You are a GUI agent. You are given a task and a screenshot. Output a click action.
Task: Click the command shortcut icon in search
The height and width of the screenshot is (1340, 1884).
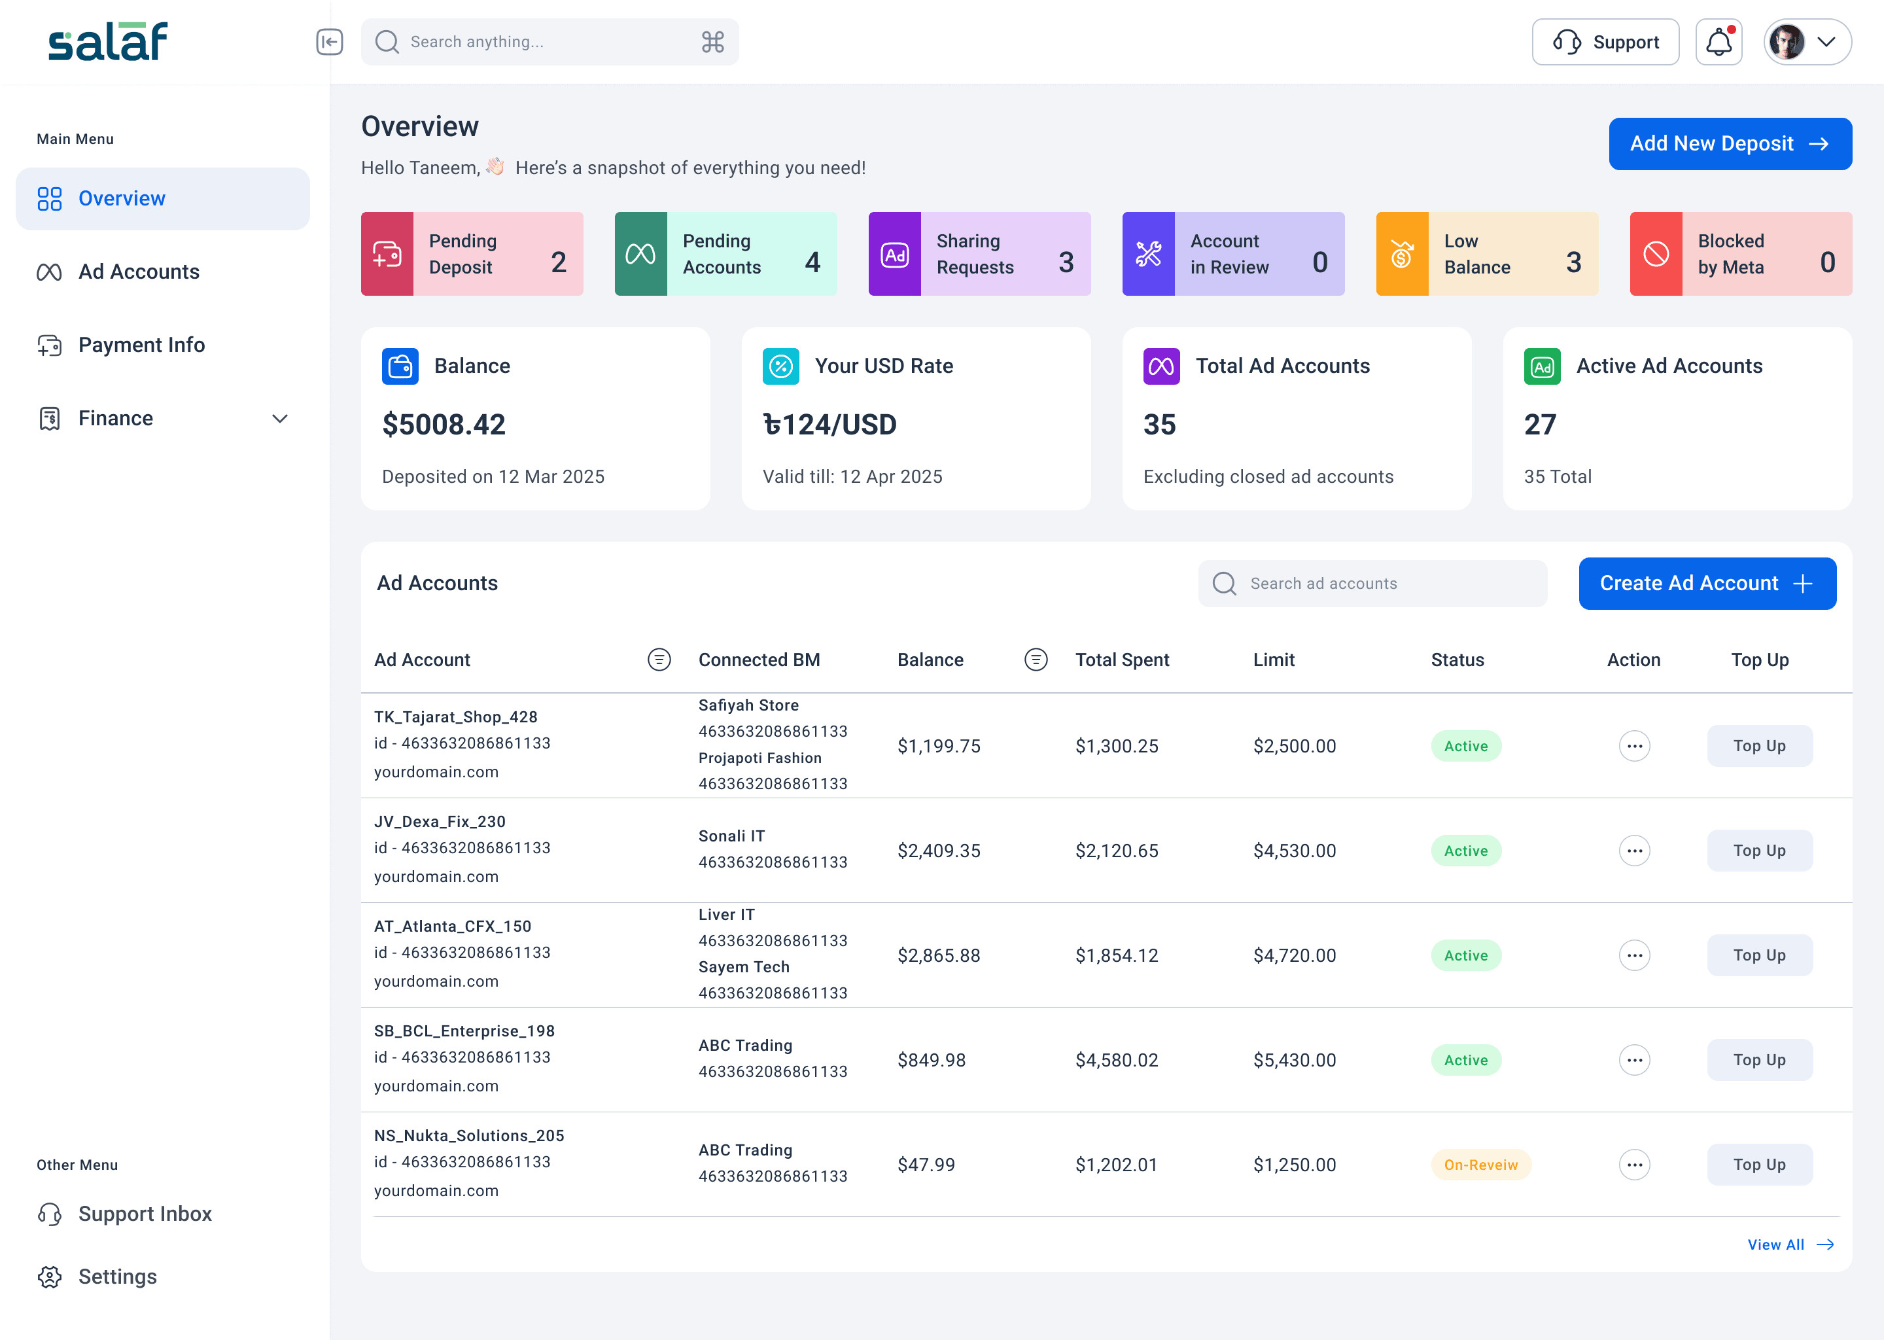(x=712, y=42)
